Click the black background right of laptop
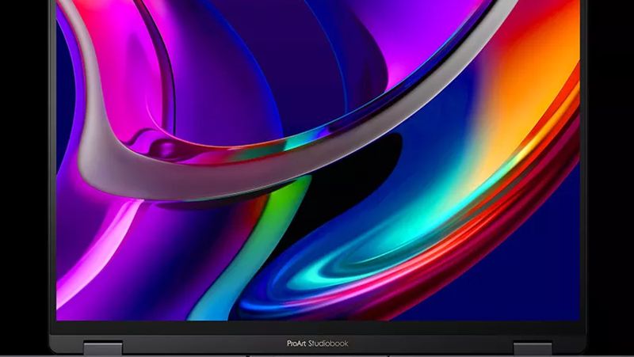The image size is (634, 357). point(612,158)
